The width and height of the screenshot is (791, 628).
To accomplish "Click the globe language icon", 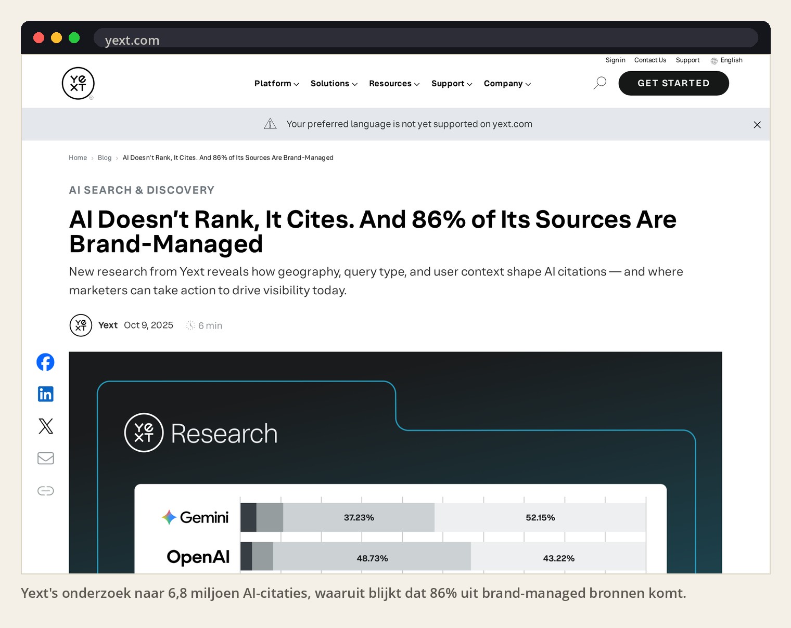I will coord(714,61).
